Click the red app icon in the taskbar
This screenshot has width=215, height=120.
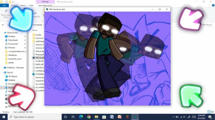127,117
